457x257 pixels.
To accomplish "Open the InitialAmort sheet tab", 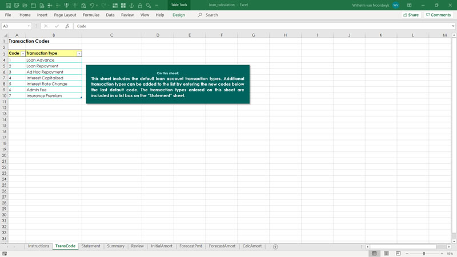I will pos(162,246).
